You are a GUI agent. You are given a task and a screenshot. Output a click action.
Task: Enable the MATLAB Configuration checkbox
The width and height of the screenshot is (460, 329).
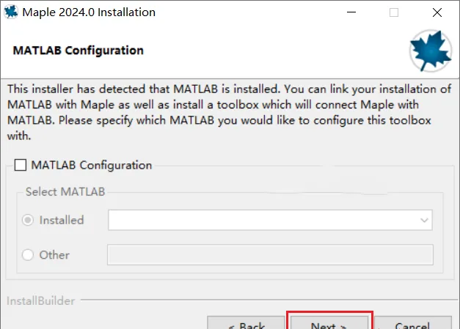click(x=21, y=165)
